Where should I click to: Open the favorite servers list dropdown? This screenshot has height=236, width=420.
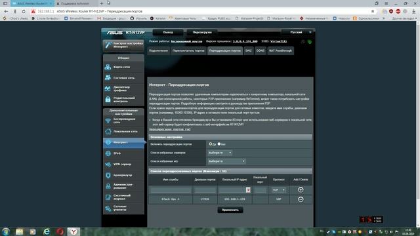click(x=220, y=153)
